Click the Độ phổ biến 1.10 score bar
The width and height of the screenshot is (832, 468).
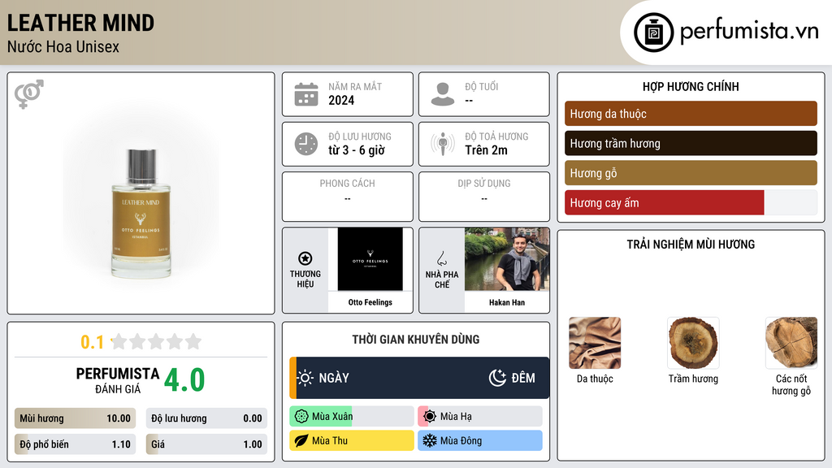[x=76, y=444]
